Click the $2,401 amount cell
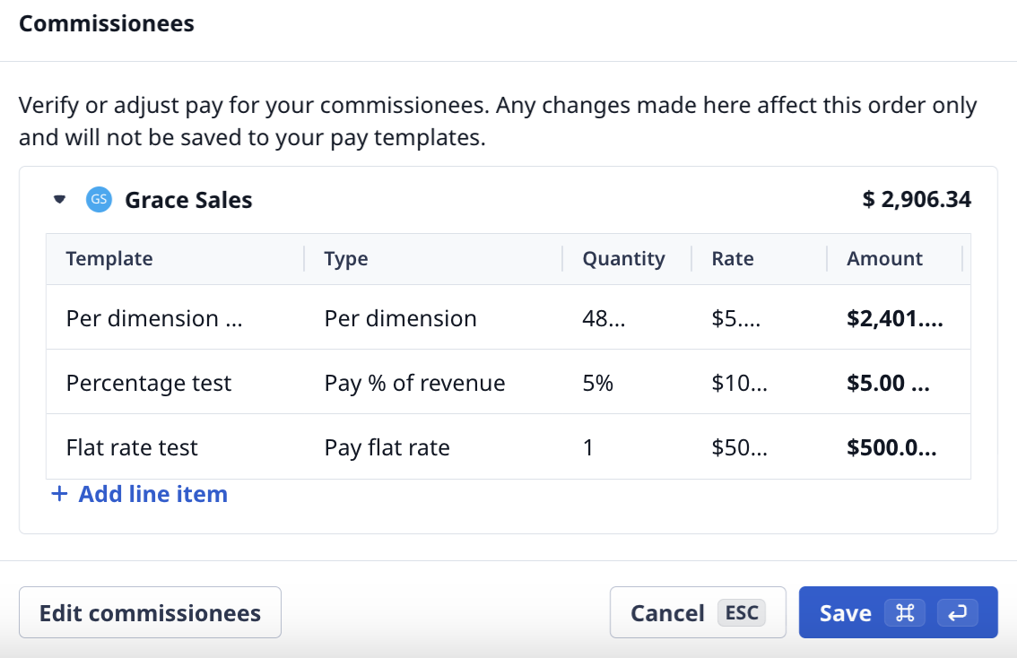 coord(894,318)
